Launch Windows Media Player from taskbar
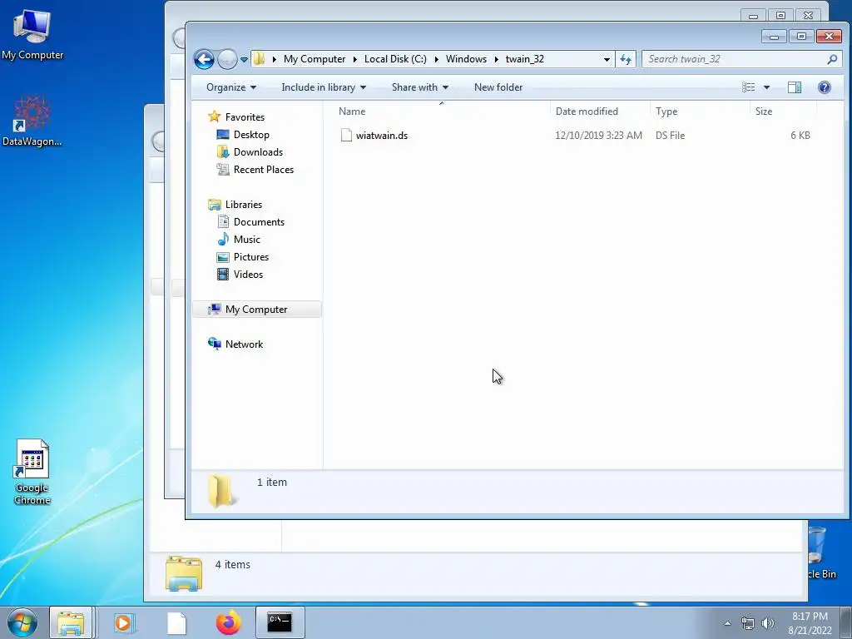 [123, 622]
